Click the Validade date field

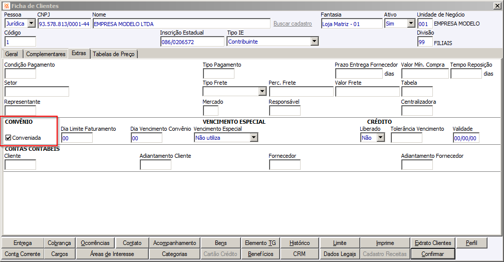466,138
